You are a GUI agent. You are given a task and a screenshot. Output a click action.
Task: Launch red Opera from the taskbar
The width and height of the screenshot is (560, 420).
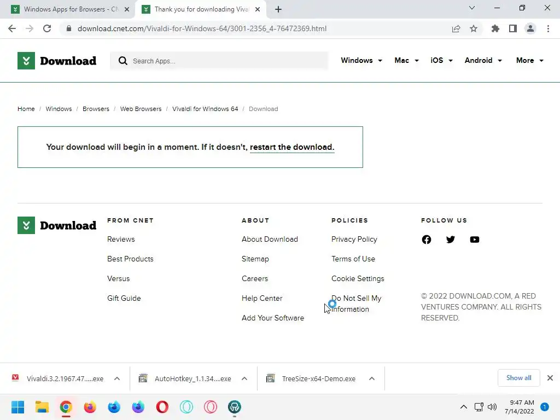(162, 407)
